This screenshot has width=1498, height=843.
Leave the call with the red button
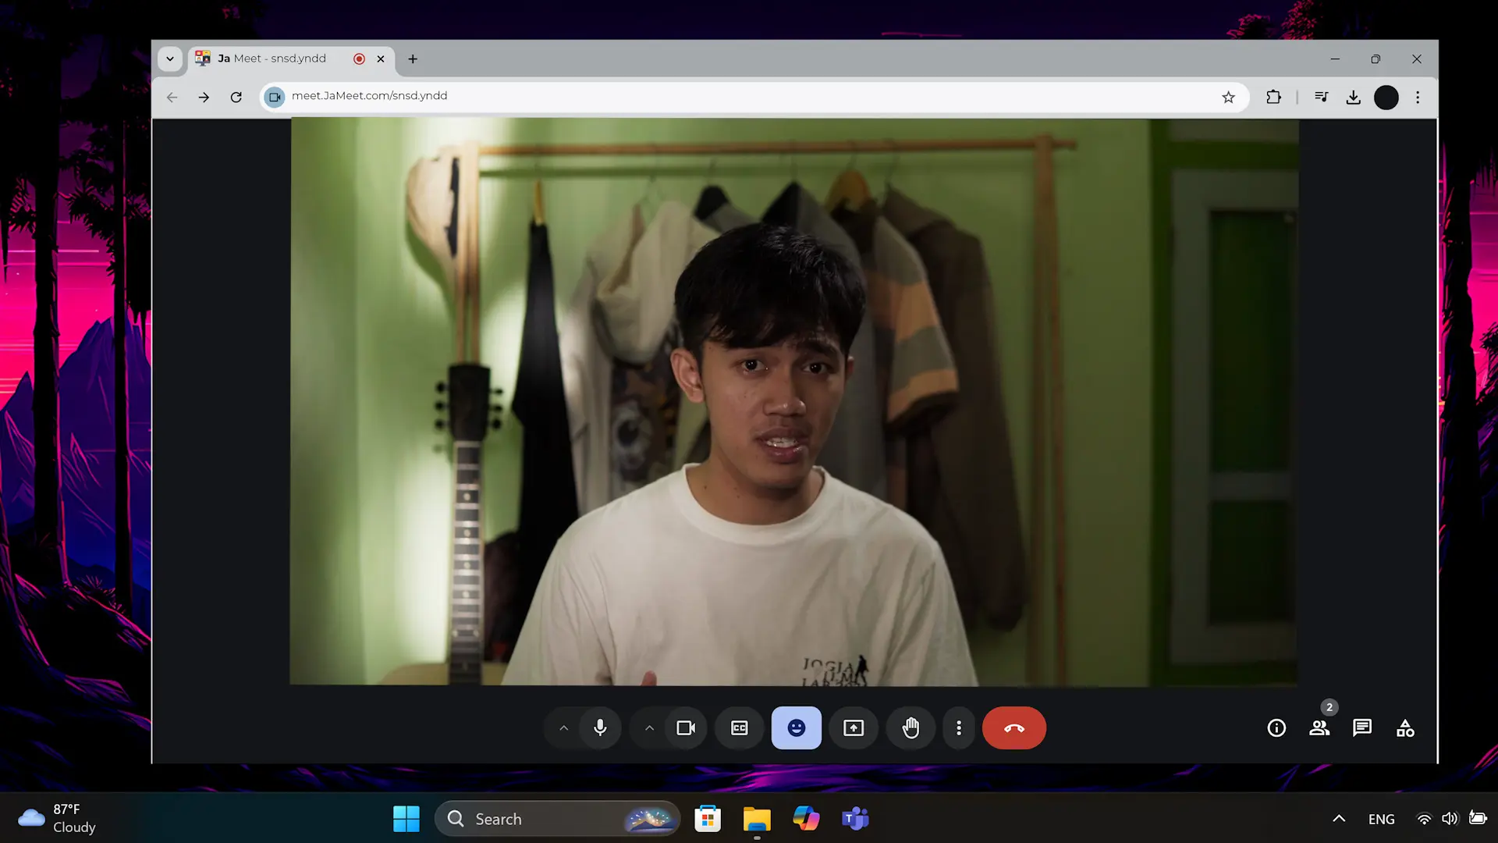tap(1013, 727)
